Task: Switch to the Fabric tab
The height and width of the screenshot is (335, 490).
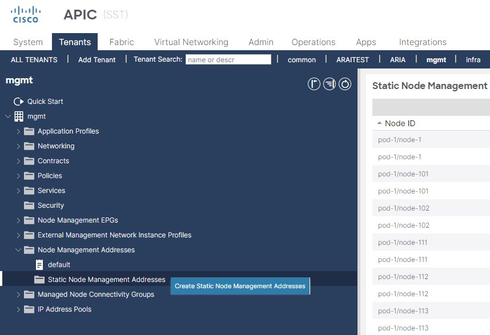Action: click(121, 42)
